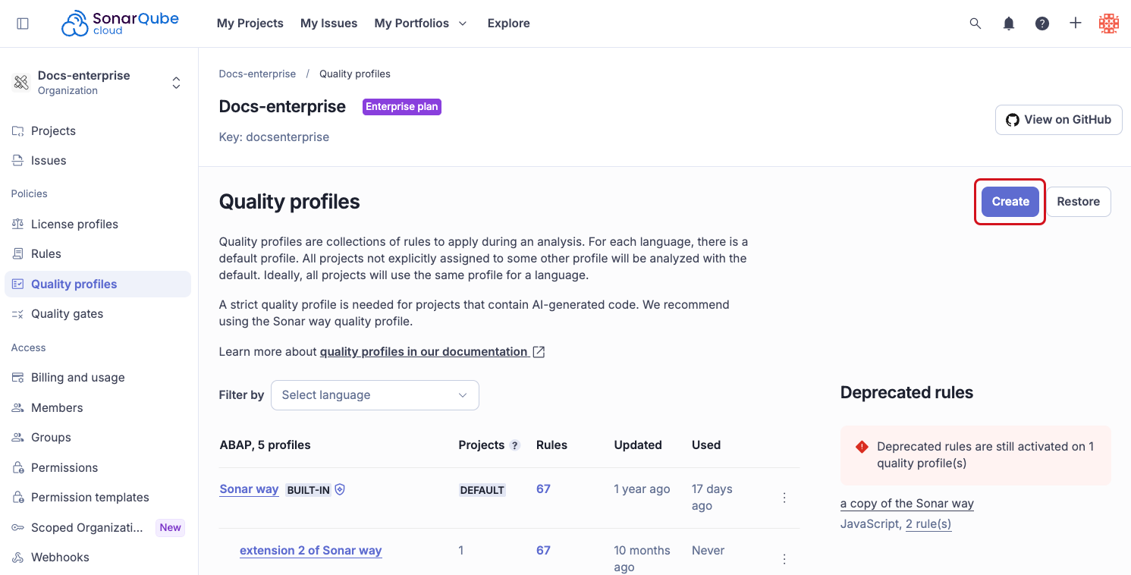This screenshot has width=1131, height=575.
Task: Click the Docs-enterprise organization icon
Action: click(x=21, y=83)
